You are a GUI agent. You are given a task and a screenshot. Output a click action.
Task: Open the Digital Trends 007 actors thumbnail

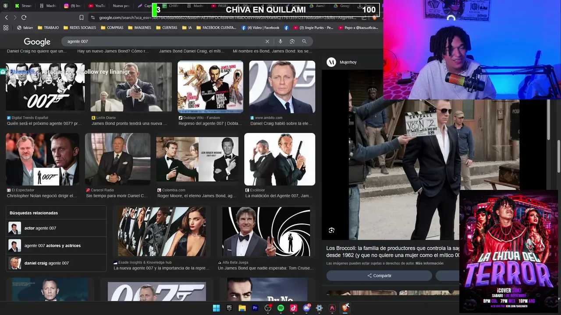point(45,87)
